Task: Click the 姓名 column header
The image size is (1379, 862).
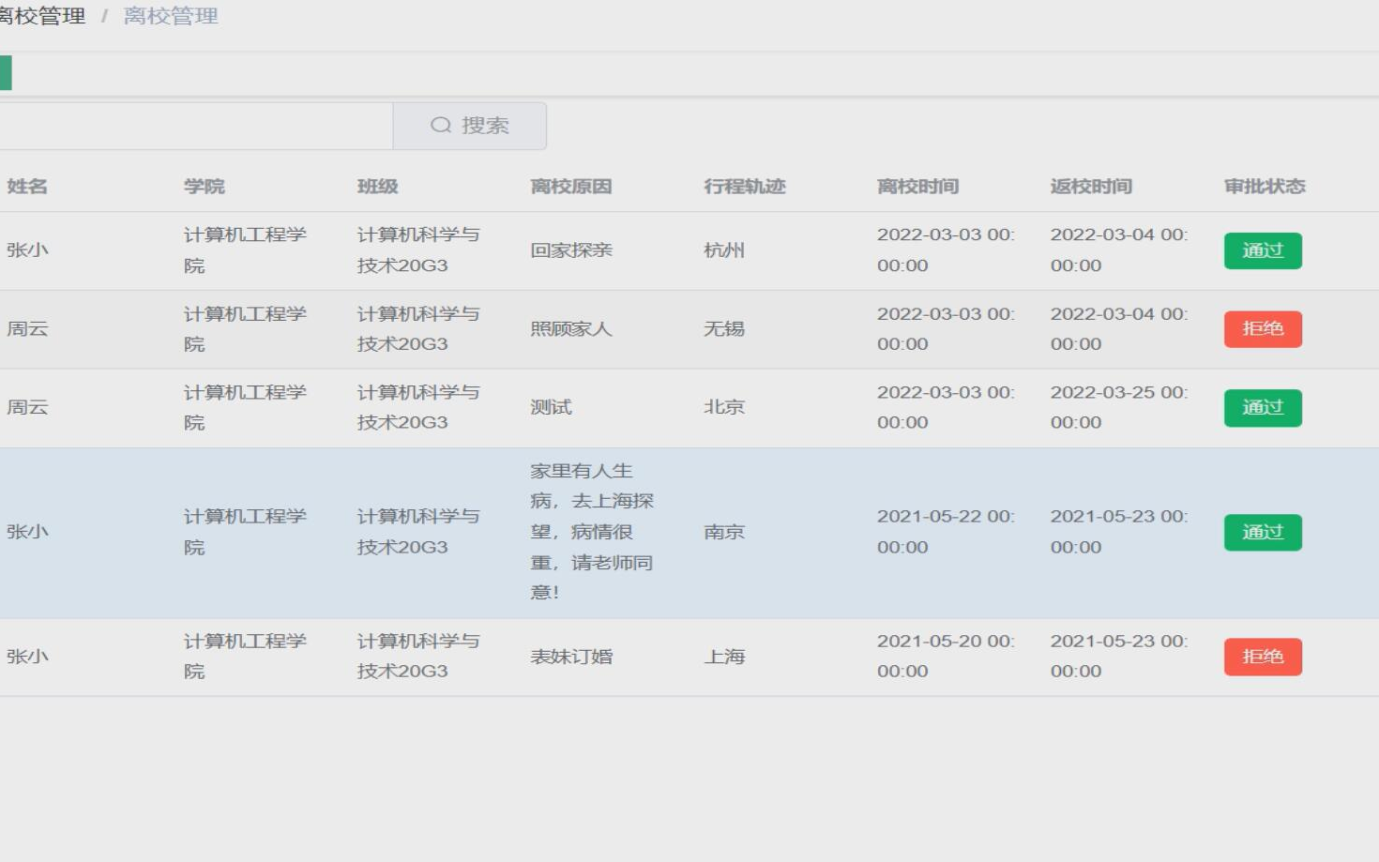Action: [27, 187]
